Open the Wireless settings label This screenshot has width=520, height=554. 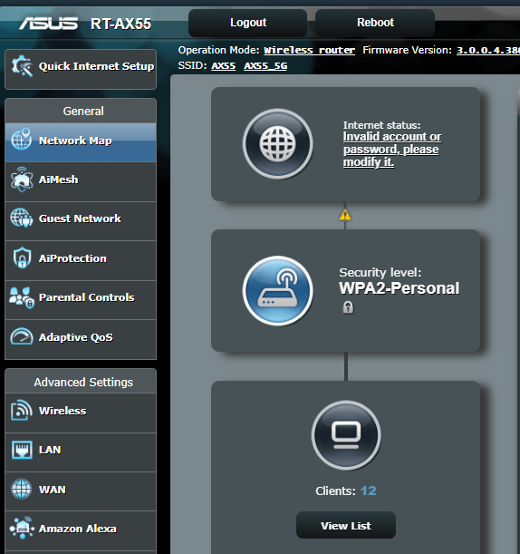(63, 411)
